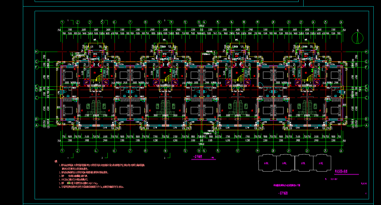381x205 pixels.
Task: Pick grid axis bubble number 18
Action: pos(244,22)
